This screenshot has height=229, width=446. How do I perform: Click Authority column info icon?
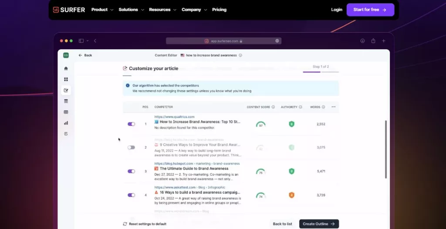coord(301,107)
